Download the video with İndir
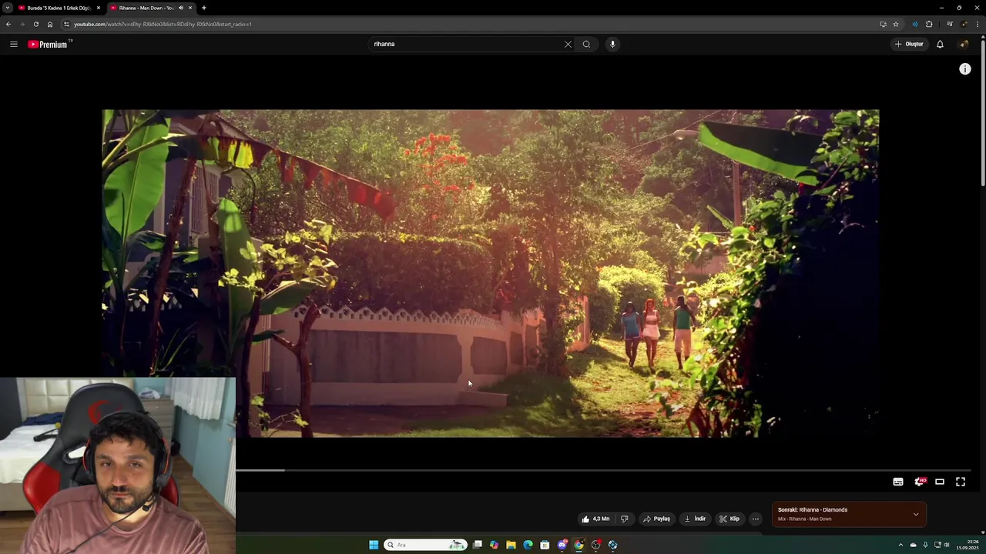Viewport: 986px width, 554px height. point(695,519)
